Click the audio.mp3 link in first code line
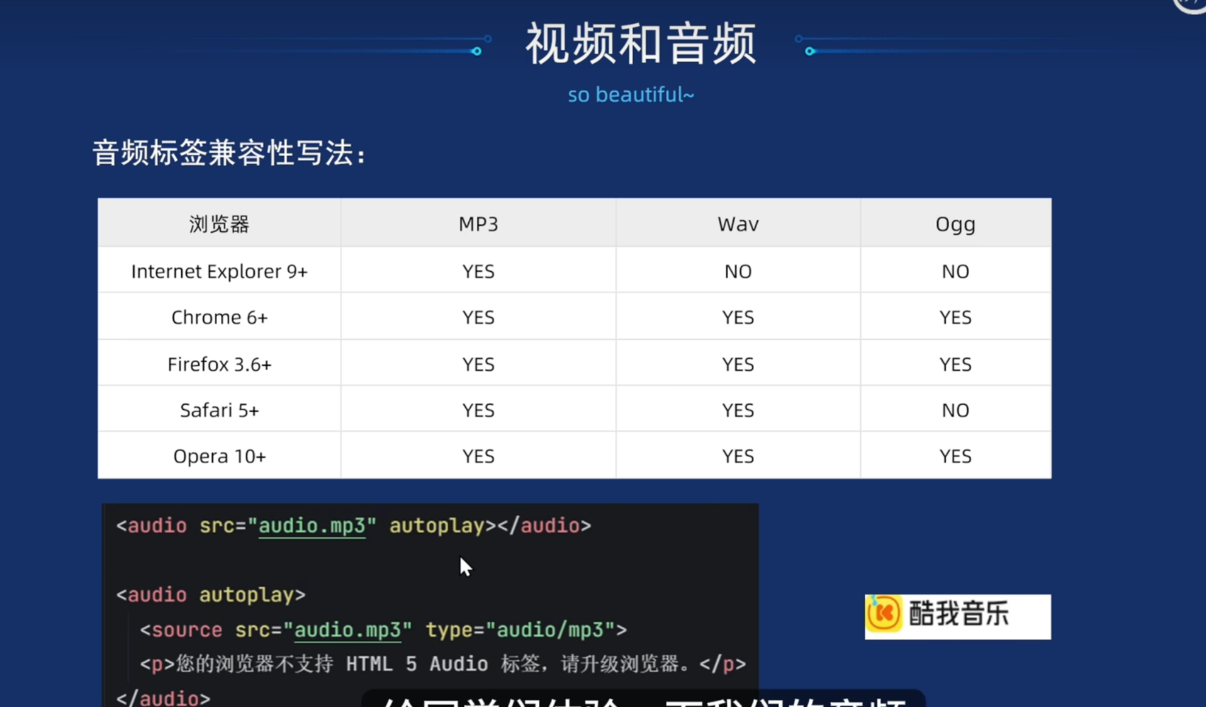The image size is (1206, 707). click(x=312, y=526)
